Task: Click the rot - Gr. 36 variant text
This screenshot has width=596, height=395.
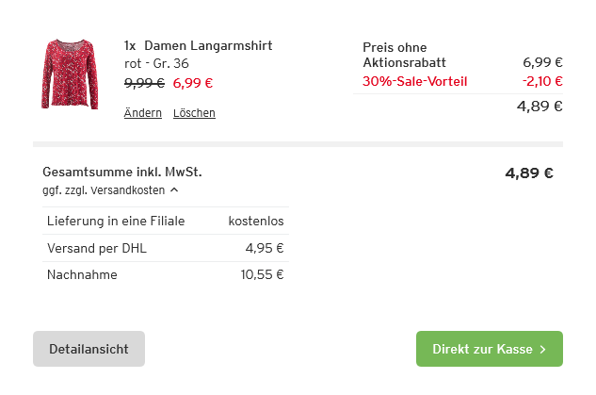Action: pyautogui.click(x=158, y=63)
